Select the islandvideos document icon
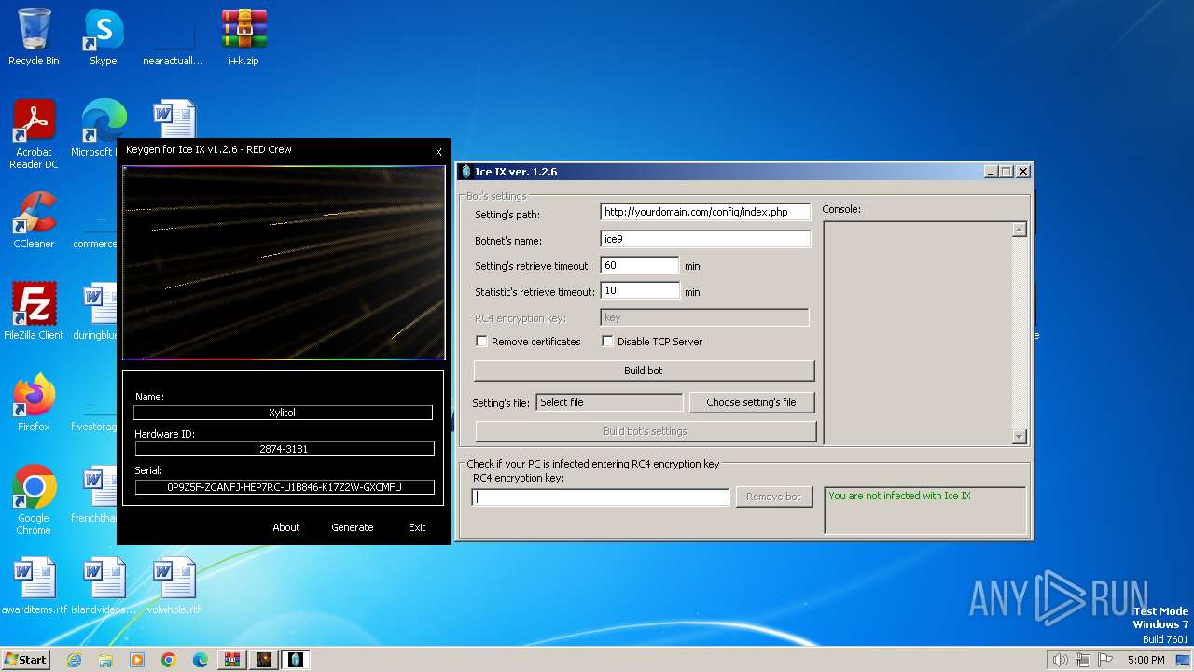The height and width of the screenshot is (672, 1194). coord(104,586)
